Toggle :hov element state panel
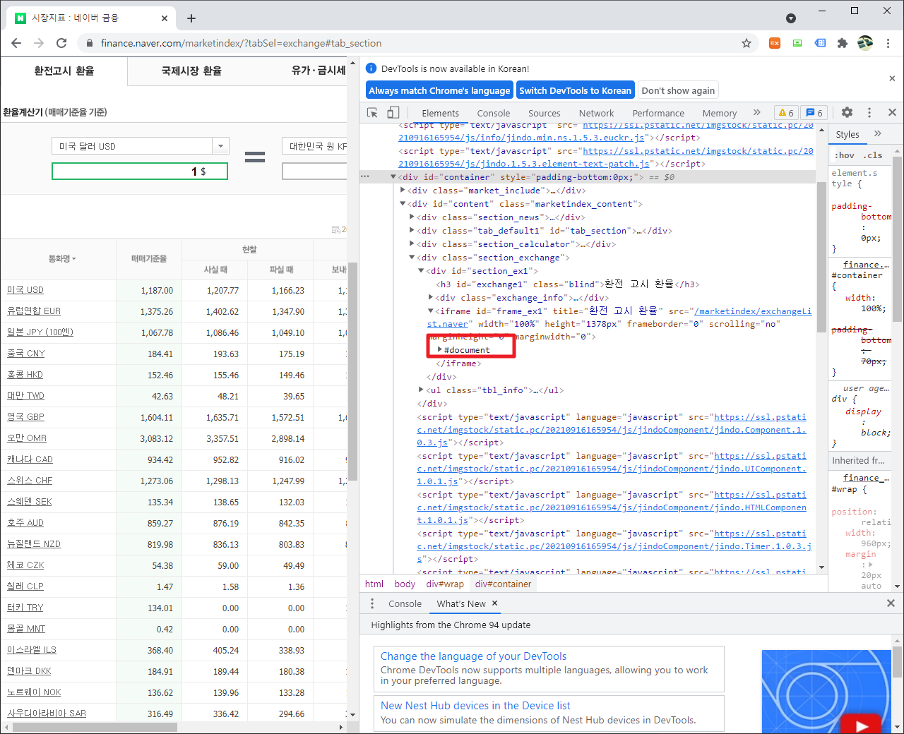This screenshot has height=734, width=904. pos(845,155)
